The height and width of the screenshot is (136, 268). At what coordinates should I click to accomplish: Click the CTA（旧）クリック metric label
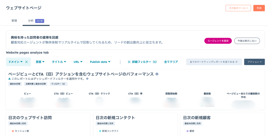click(x=99, y=94)
